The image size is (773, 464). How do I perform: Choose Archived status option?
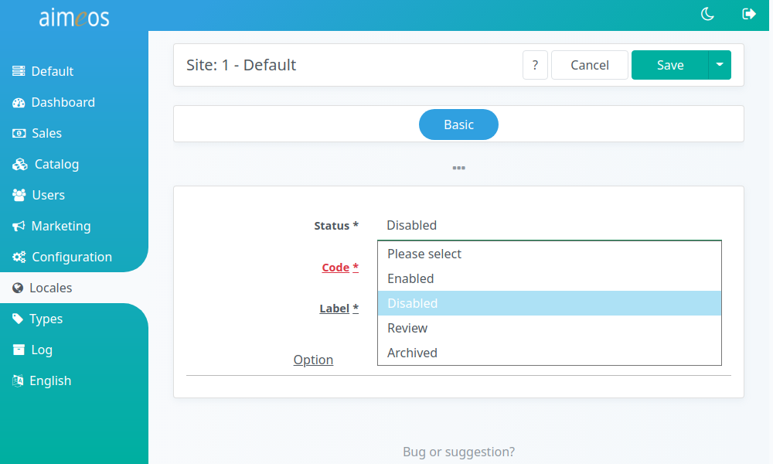tap(549, 353)
